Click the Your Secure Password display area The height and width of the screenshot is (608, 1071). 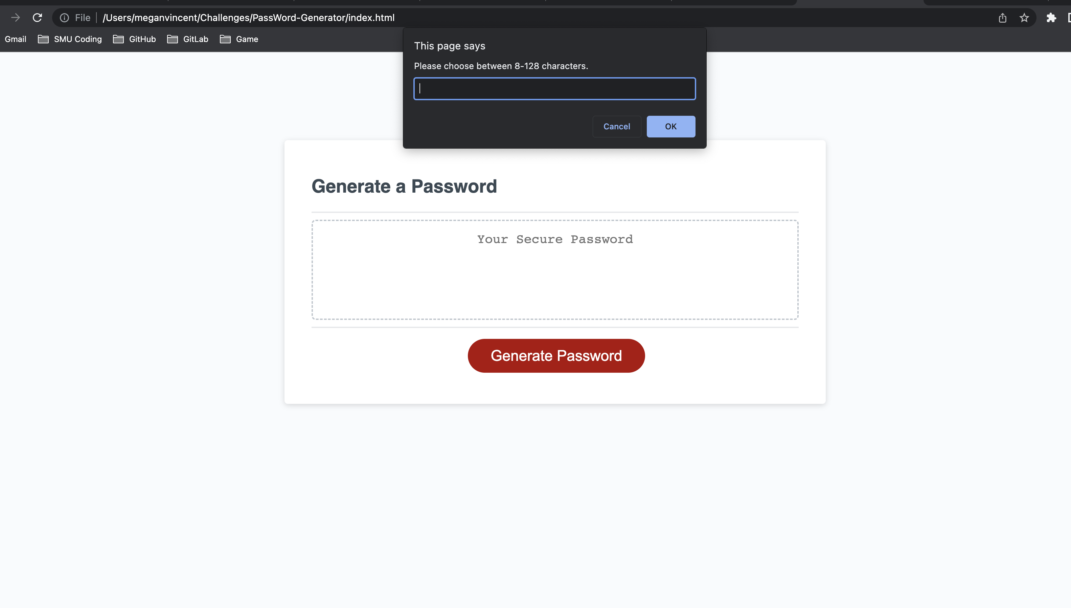click(x=555, y=269)
